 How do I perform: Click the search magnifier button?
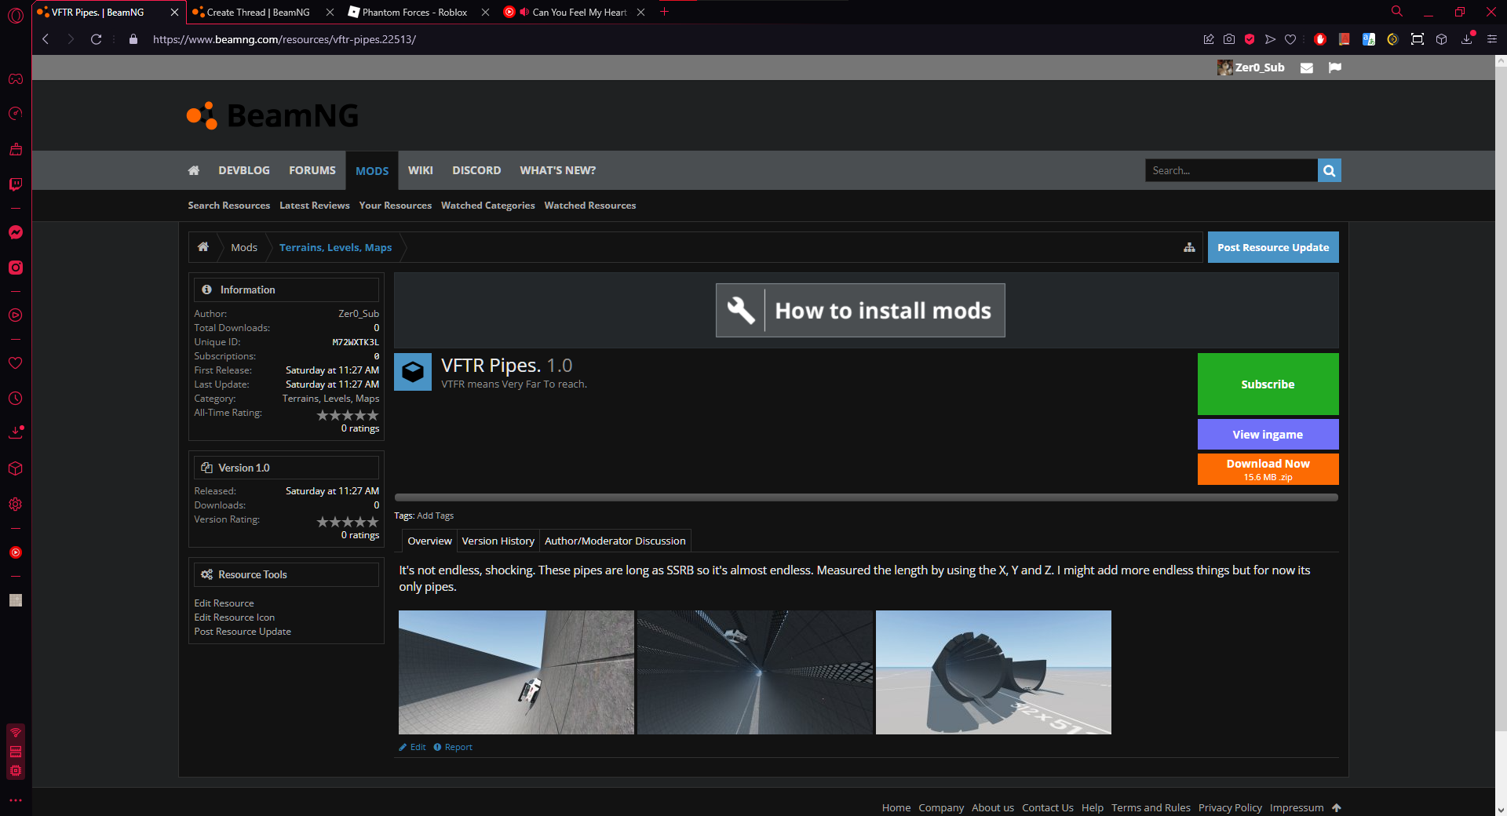click(x=1329, y=170)
